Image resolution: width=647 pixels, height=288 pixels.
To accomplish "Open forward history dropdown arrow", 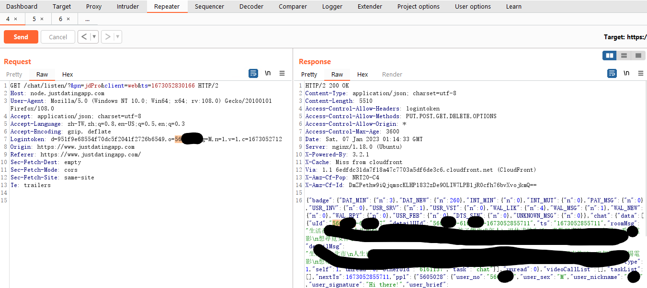I will point(118,37).
